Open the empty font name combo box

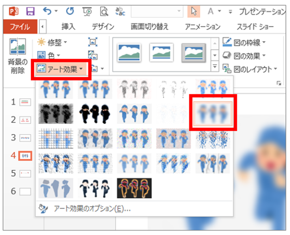(x=157, y=11)
